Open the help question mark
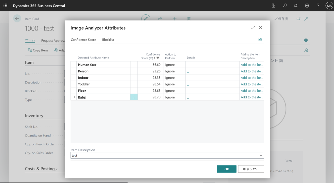 318,6
